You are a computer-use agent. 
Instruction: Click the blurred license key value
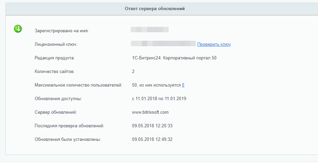point(163,43)
